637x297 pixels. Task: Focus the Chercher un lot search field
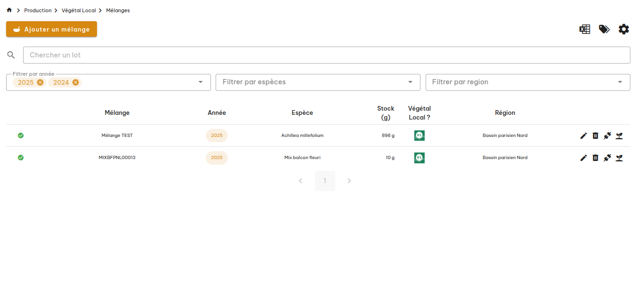point(326,55)
